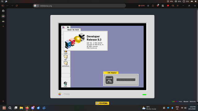Toggle the browser sidebar panel icon
Screen dimensions: 198x111
[3, 6]
